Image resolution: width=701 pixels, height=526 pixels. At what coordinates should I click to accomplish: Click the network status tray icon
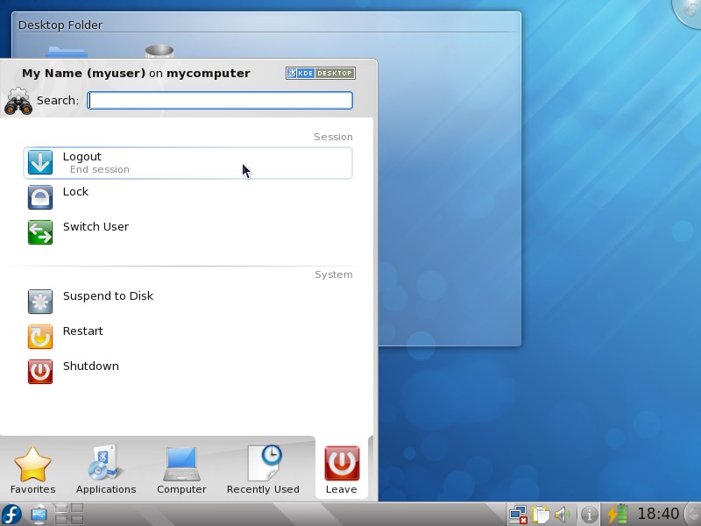pos(518,515)
